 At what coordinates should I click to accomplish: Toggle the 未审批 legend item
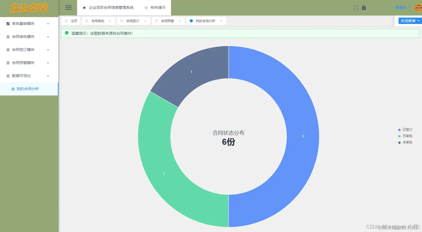(405, 142)
